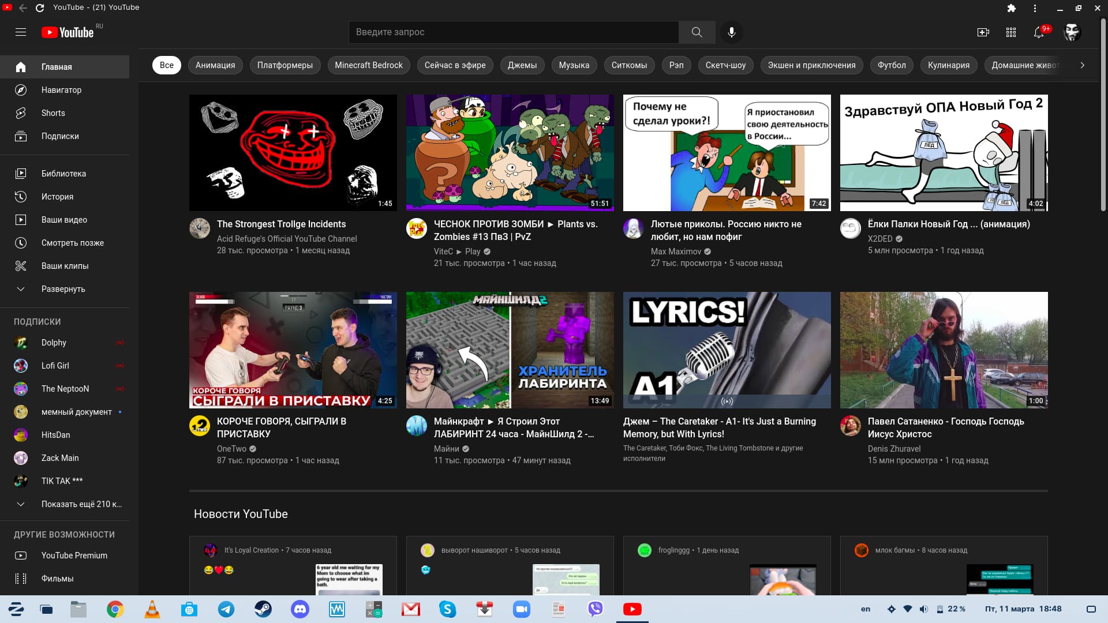Launch Chrome from taskbar

pos(115,609)
